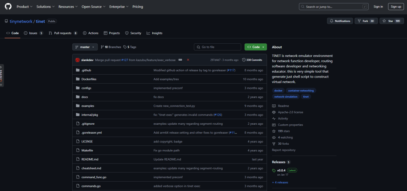This screenshot has width=407, height=191.
Task: Open the examples folder
Action: coord(88,106)
